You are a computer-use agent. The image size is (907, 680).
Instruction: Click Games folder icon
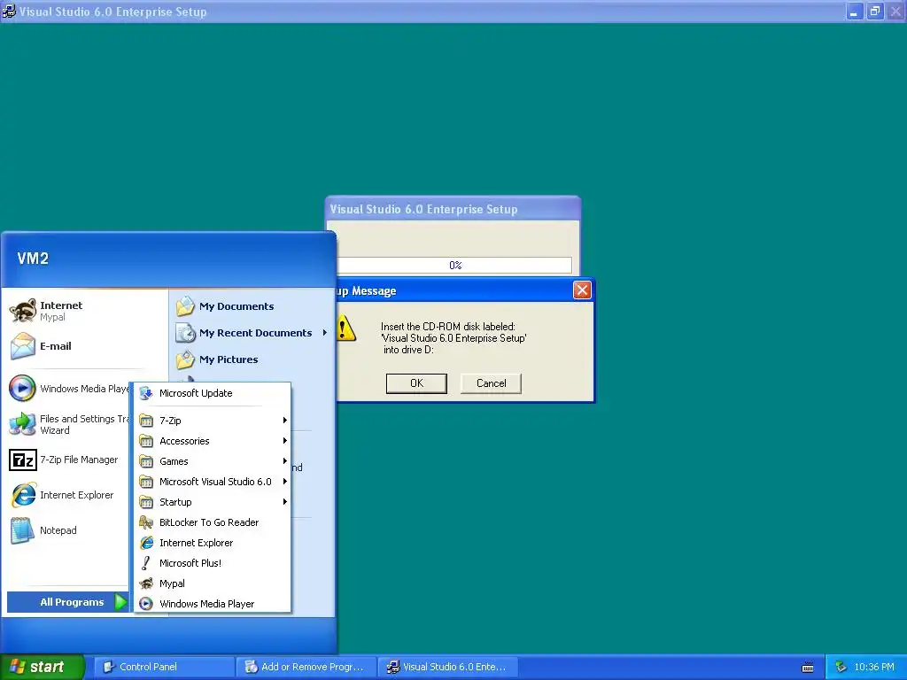pos(146,461)
